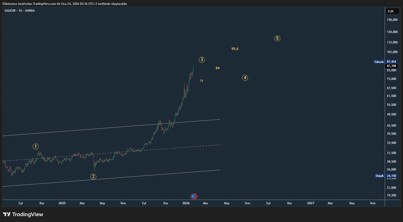Image resolution: width=403 pixels, height=222 pixels.
Task: Select the circled wave 3 label
Action: (x=201, y=60)
